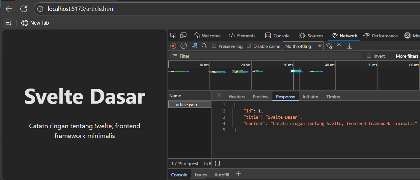Image resolution: width=420 pixels, height=180 pixels.
Task: Open the New Tab bookmark
Action: pos(35,23)
